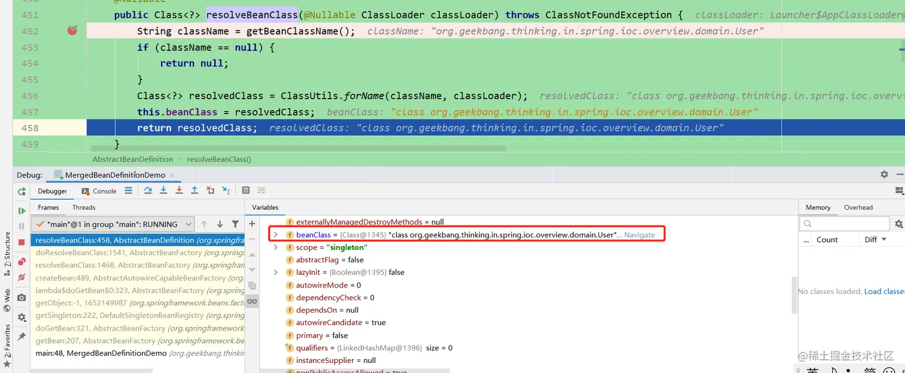Select the Variables tab

click(265, 207)
